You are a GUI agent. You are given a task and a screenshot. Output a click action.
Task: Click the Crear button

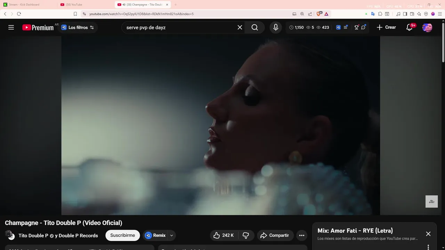click(386, 27)
